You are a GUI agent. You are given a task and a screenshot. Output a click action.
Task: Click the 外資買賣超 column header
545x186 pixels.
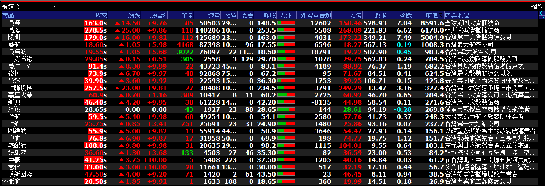tap(315, 16)
